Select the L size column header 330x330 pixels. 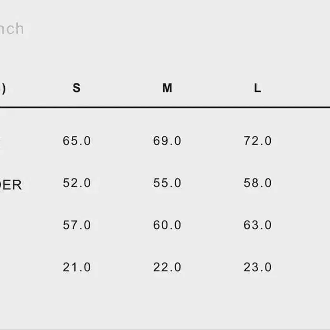pos(257,88)
